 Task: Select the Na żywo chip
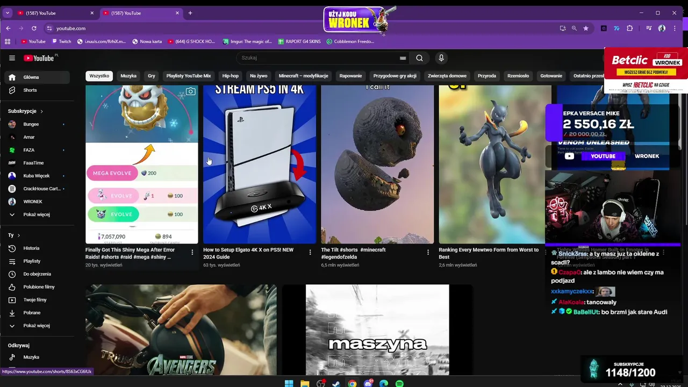pos(259,76)
